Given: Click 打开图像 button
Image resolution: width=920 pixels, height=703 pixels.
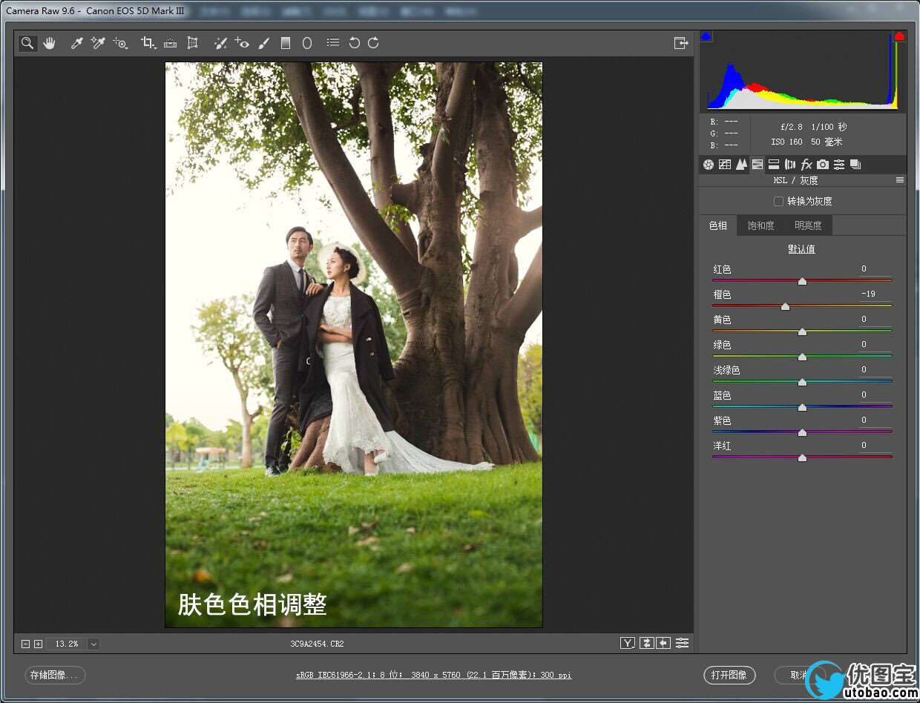Looking at the screenshot, I should point(729,675).
